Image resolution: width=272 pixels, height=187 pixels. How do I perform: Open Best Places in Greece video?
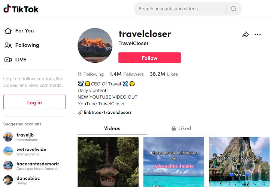(x=239, y=162)
